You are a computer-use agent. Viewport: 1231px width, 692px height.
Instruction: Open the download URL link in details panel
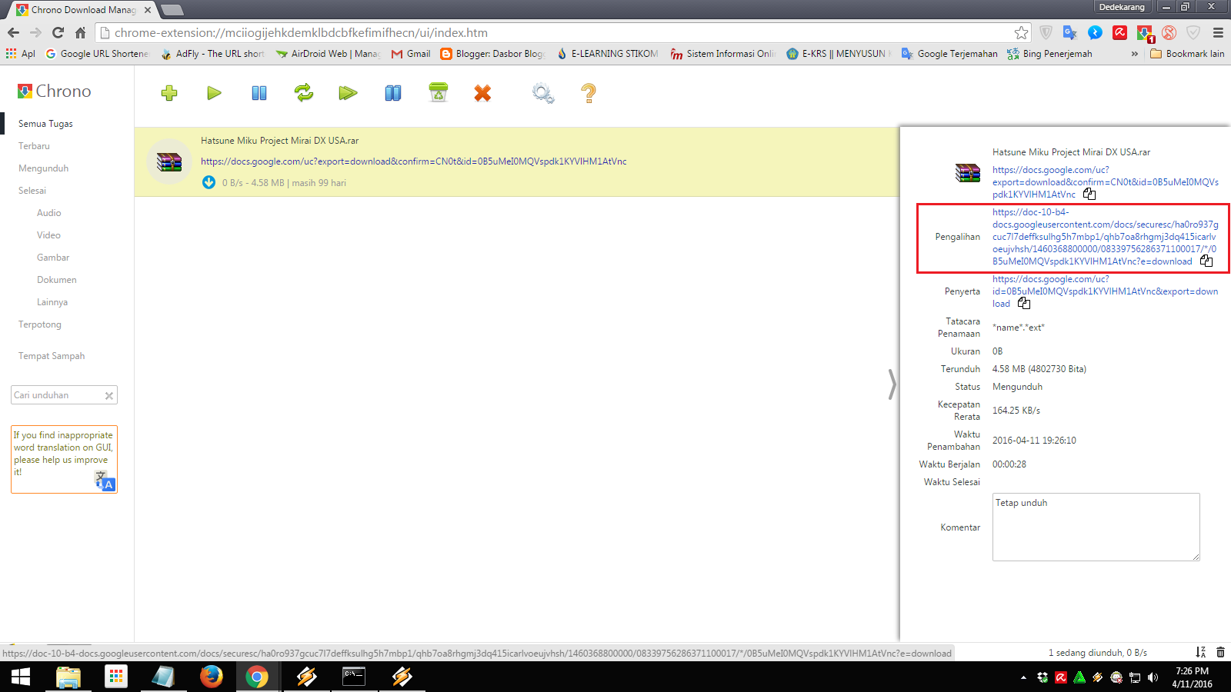(x=1105, y=181)
